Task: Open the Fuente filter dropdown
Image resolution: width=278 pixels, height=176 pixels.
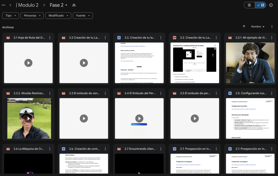Action: point(83,16)
